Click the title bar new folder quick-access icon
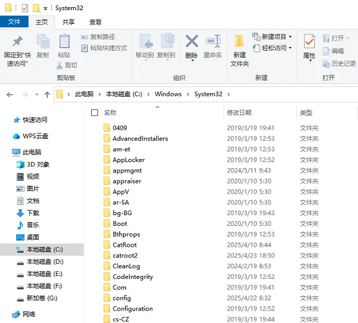The height and width of the screenshot is (323, 358). tap(36, 8)
